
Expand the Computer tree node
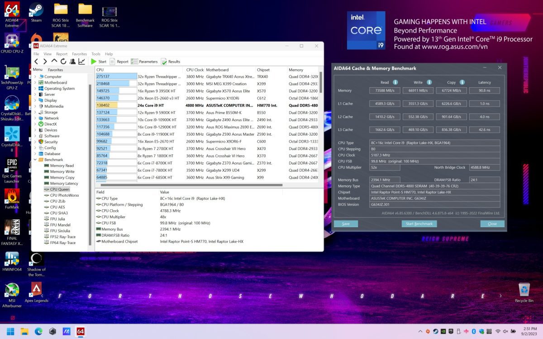pyautogui.click(x=35, y=77)
